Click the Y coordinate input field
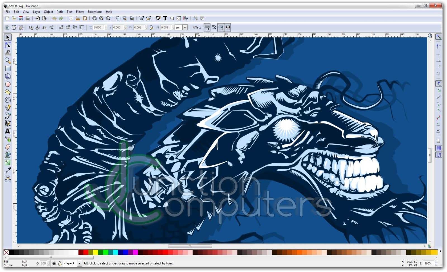Viewport: 447px width, 272px height. tap(118, 27)
